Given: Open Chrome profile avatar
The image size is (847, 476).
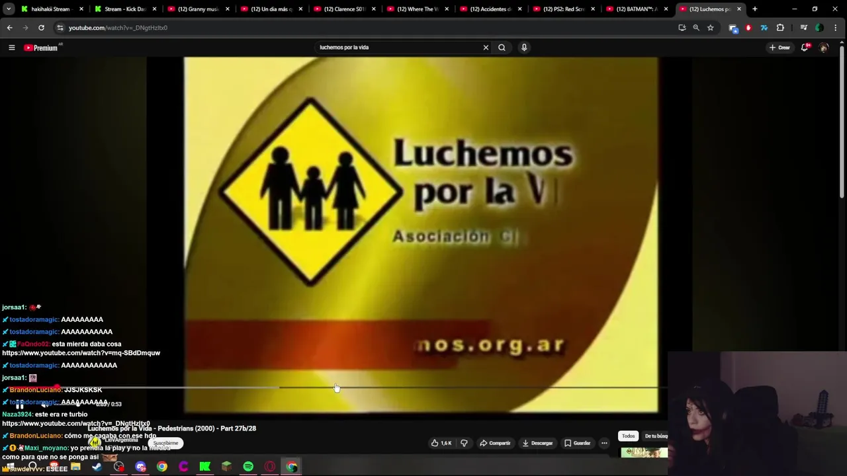Looking at the screenshot, I should [820, 28].
